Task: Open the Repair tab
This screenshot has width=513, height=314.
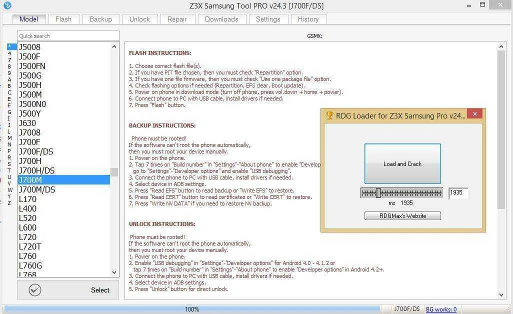Action: 177,19
